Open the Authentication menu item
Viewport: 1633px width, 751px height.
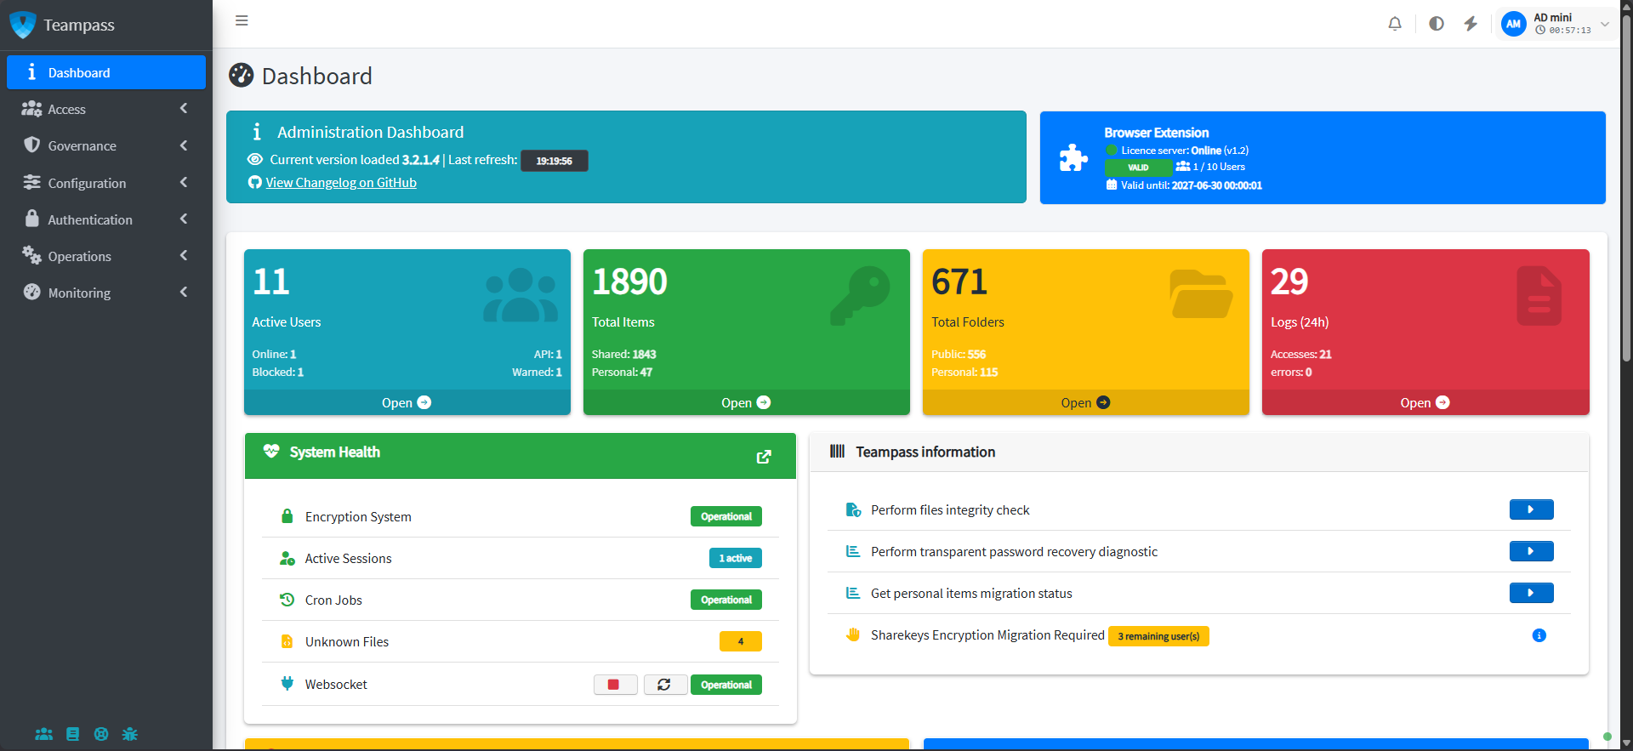[106, 219]
